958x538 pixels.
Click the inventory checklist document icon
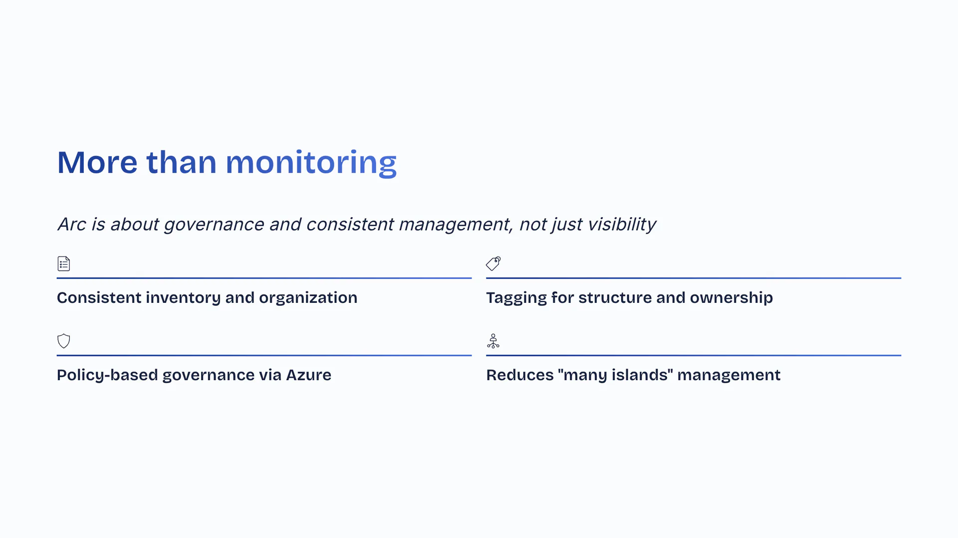coord(64,264)
